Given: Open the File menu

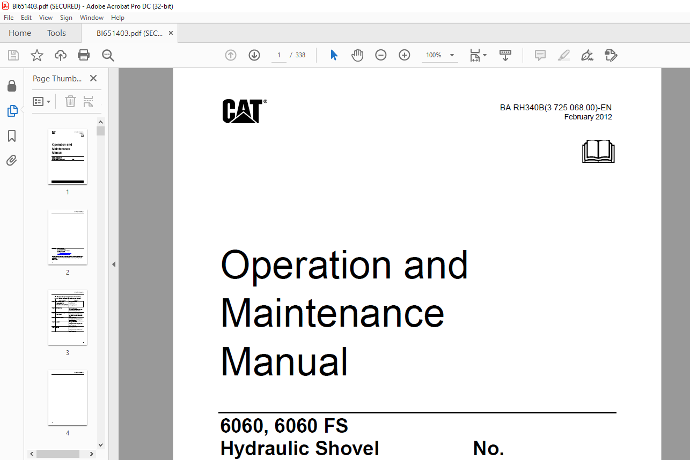Looking at the screenshot, I should pyautogui.click(x=9, y=18).
